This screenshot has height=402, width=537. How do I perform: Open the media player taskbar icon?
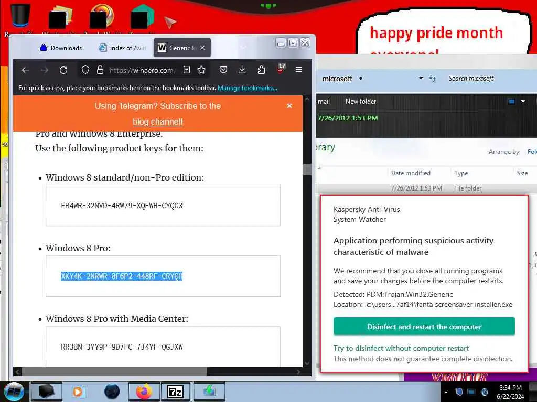[x=79, y=392]
